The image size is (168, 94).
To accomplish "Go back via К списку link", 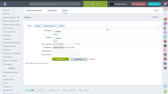I will click(154, 17).
